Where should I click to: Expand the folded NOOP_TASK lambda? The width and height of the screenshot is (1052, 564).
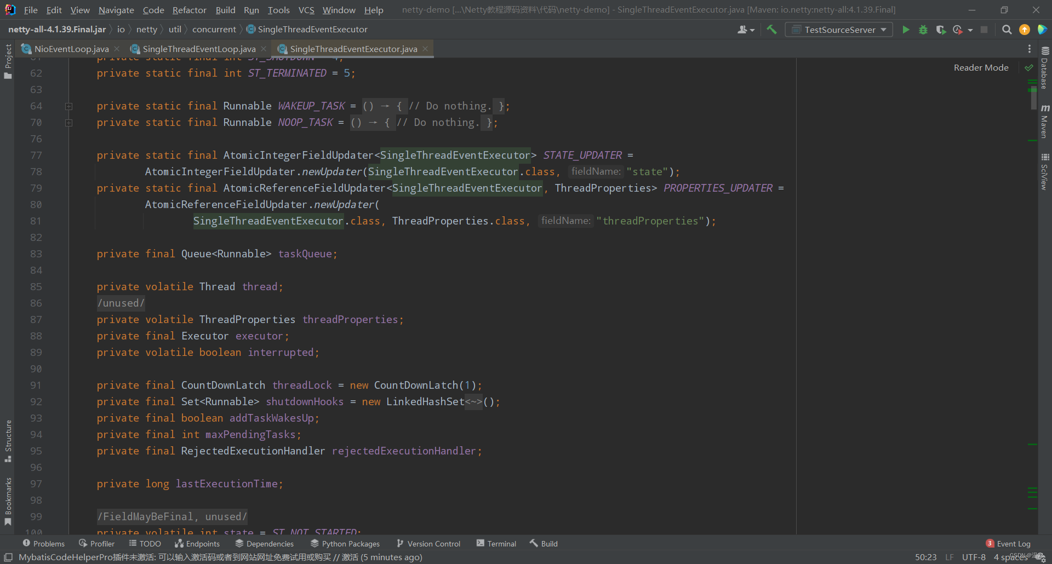pyautogui.click(x=68, y=123)
